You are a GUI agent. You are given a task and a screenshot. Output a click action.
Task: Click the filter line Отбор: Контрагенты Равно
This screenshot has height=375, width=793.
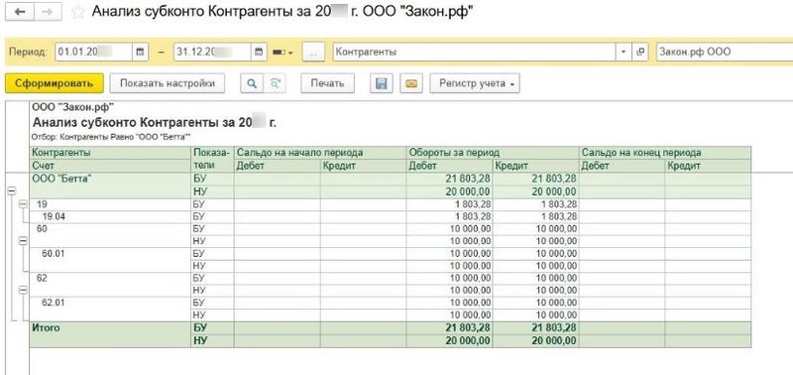(111, 137)
